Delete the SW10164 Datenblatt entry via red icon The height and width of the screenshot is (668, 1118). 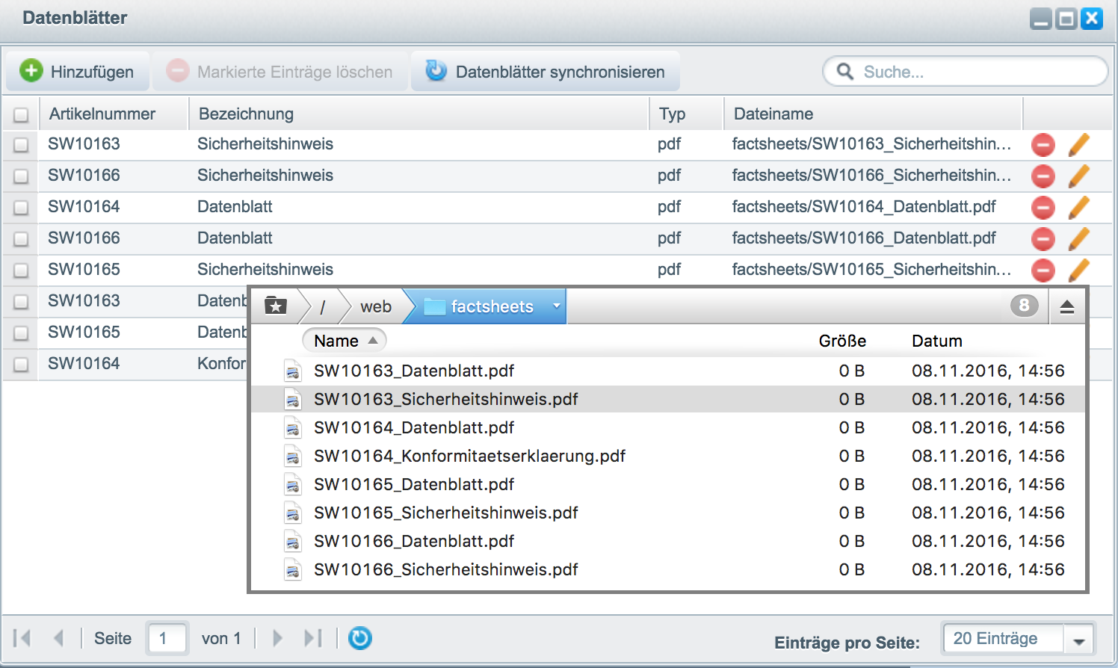pos(1043,207)
